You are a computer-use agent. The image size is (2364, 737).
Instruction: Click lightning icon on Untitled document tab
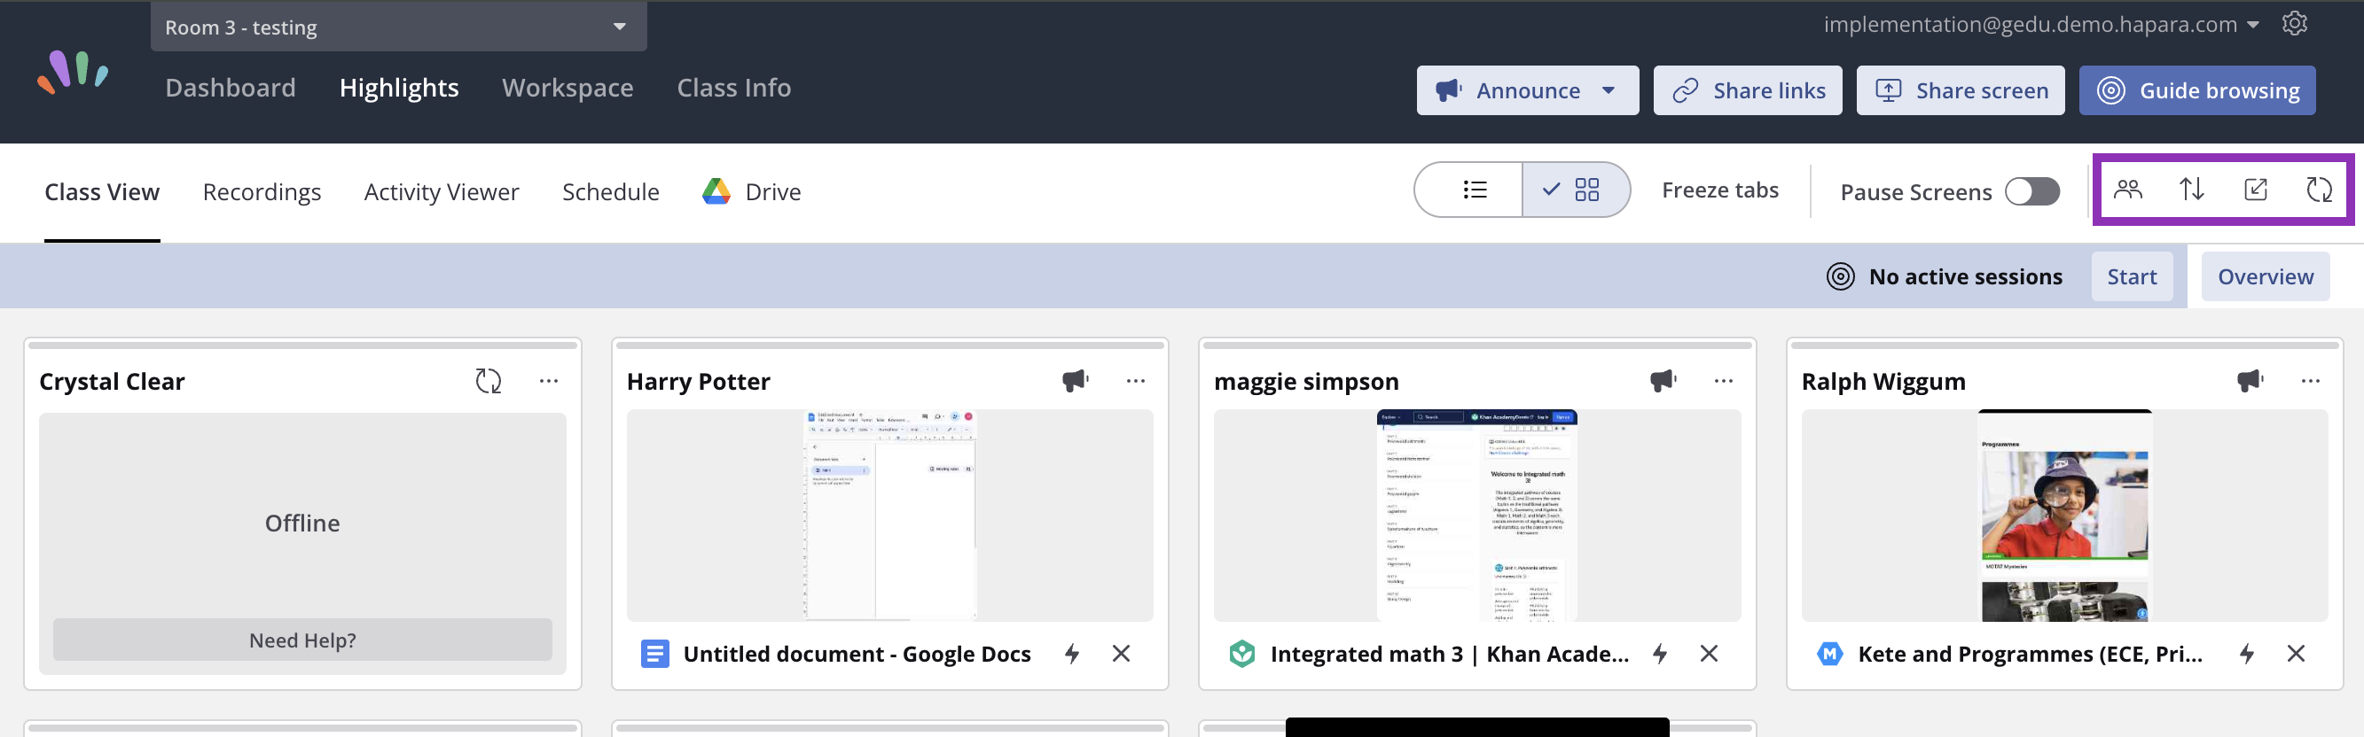(1072, 654)
